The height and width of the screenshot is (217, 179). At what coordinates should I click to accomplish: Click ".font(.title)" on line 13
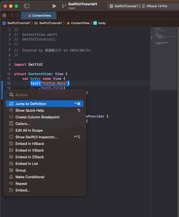(x=52, y=88)
